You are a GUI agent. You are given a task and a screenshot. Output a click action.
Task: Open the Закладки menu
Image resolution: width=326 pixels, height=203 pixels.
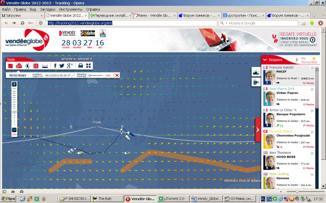(x=47, y=10)
